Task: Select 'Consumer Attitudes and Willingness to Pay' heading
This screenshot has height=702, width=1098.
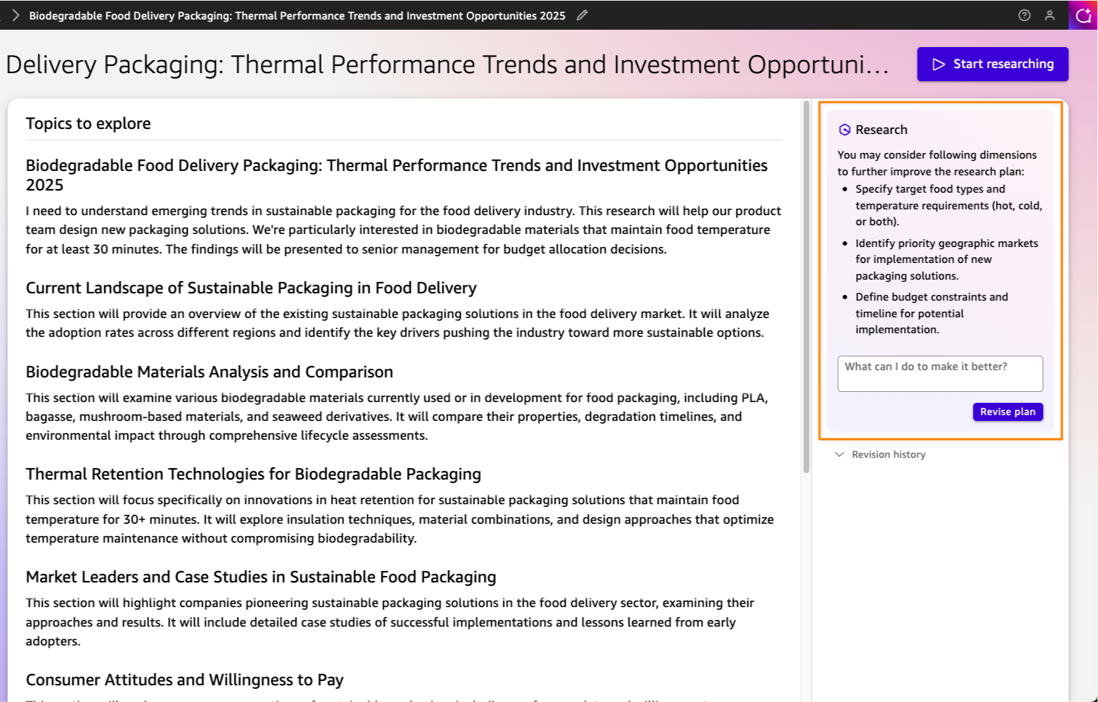Action: (185, 680)
